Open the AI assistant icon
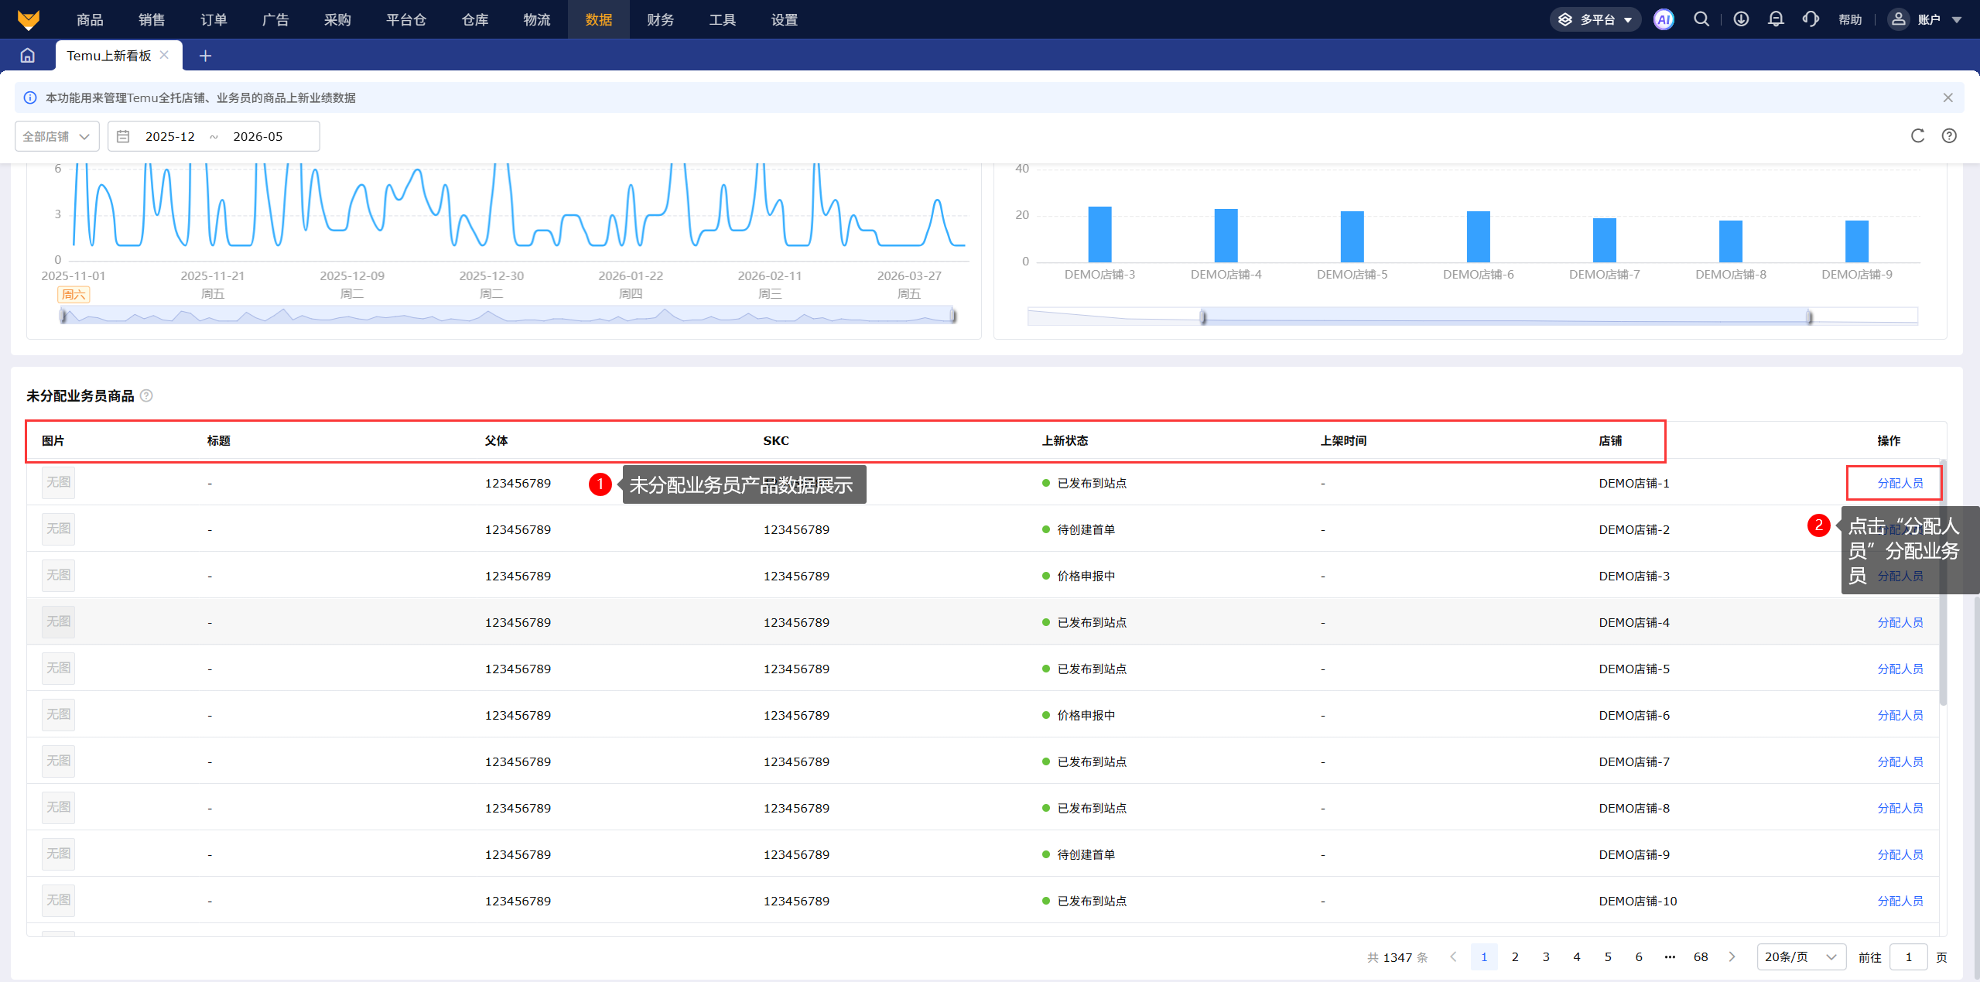The width and height of the screenshot is (1980, 982). point(1664,19)
